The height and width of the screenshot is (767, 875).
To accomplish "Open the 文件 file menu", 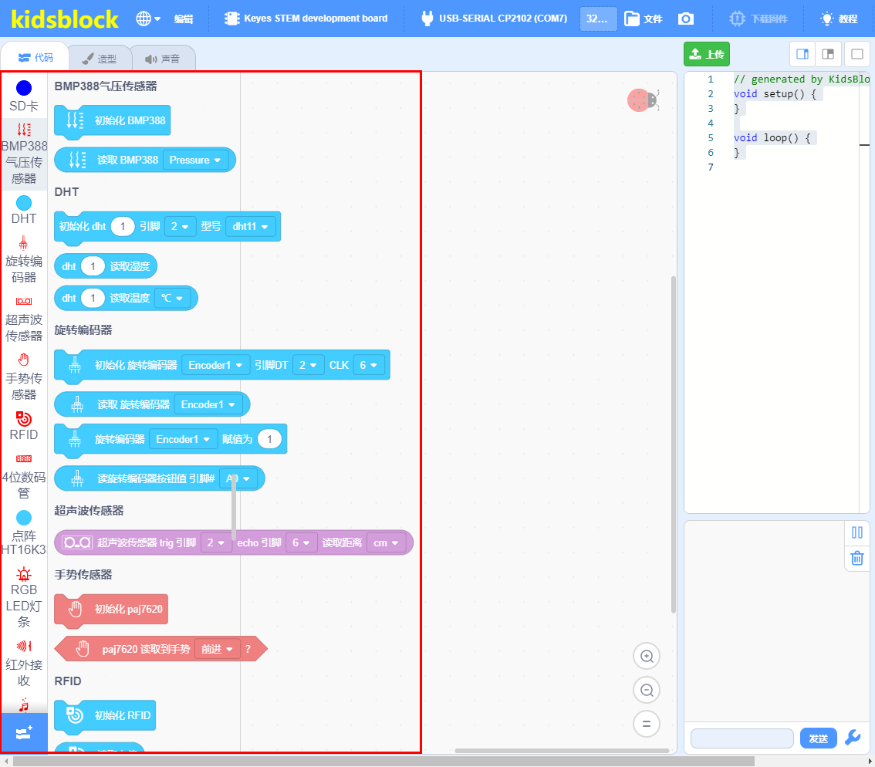I will click(644, 19).
